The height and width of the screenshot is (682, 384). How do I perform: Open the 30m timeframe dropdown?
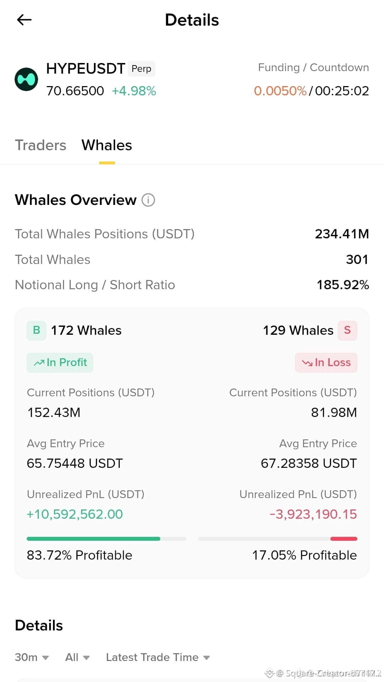tap(32, 657)
